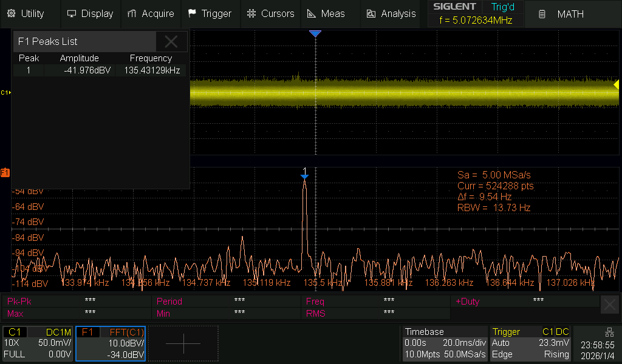Click the Utility gear icon
This screenshot has width=622, height=364.
pyautogui.click(x=12, y=13)
